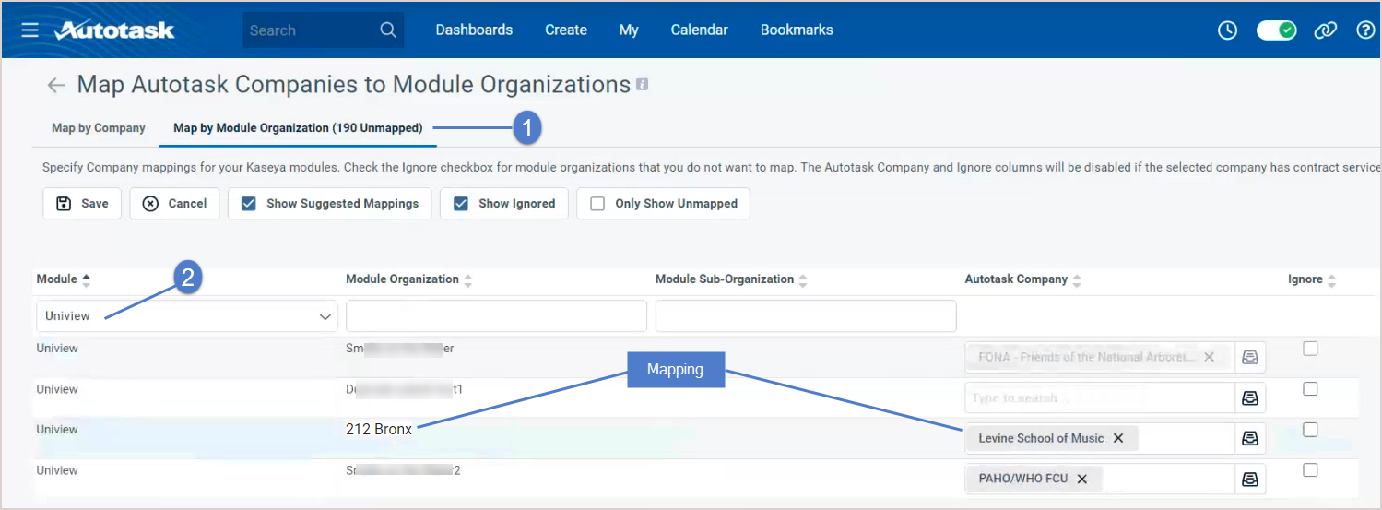The image size is (1382, 510).
Task: Check Ignore for the PAHO/WHO FCU row
Action: [1310, 469]
